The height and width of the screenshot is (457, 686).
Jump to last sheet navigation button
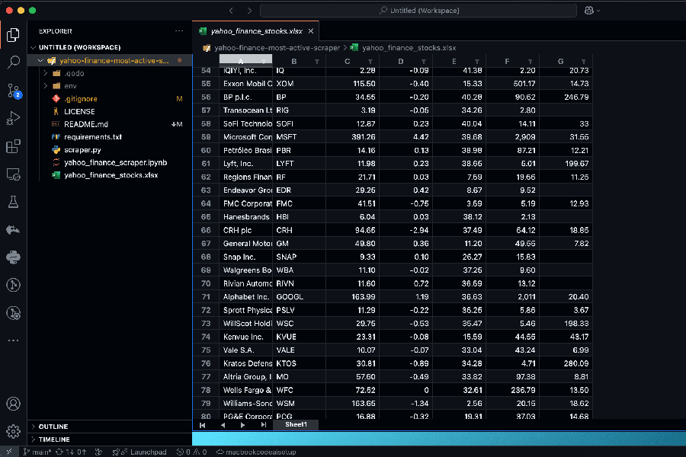(x=264, y=425)
